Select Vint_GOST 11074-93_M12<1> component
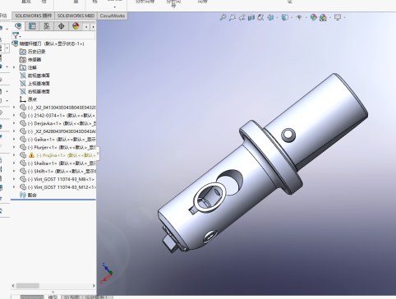 click(x=62, y=187)
